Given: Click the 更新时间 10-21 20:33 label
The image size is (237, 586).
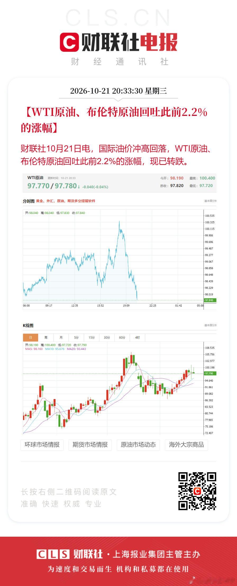Looking at the screenshot, I should (x=62, y=178).
